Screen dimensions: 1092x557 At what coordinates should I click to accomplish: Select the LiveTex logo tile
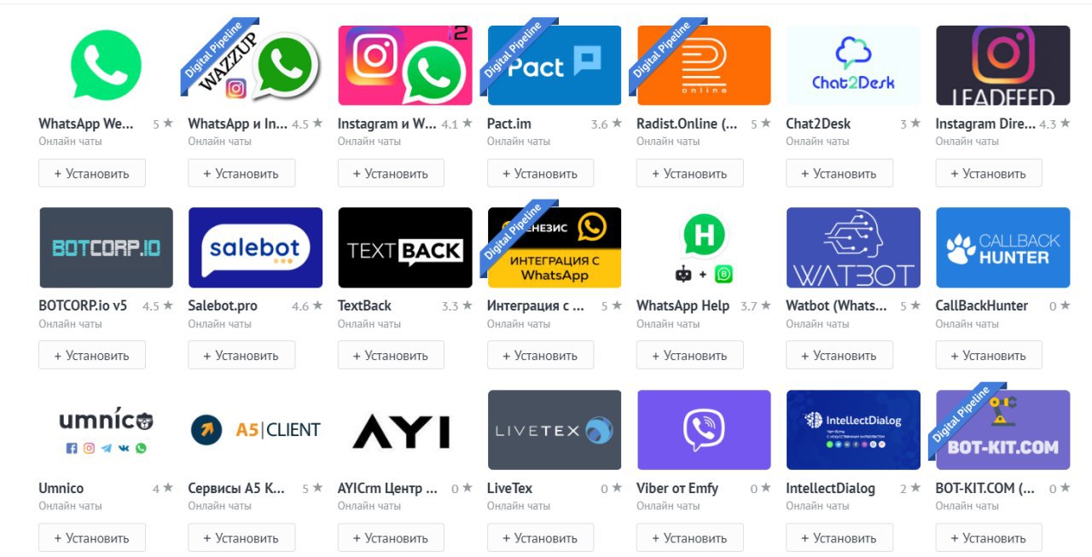(x=555, y=430)
